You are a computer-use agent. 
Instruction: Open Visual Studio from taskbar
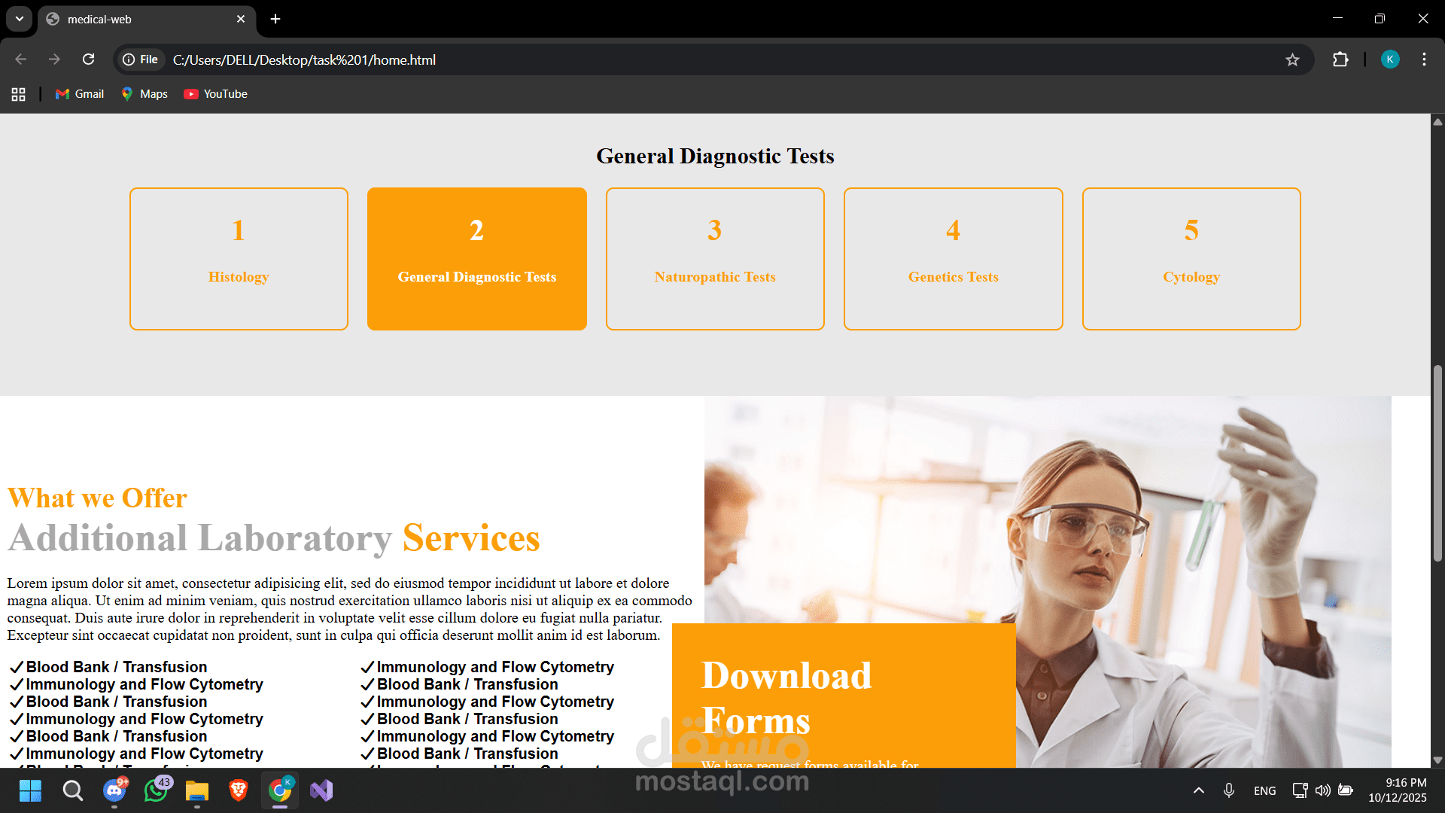coord(321,790)
